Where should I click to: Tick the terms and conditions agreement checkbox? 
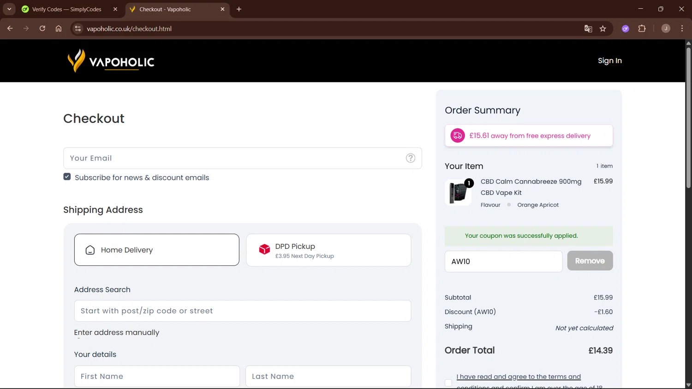coord(448,383)
